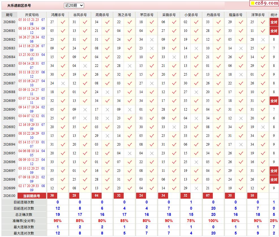Click the 最大连对次数 row label
The height and width of the screenshot is (237, 279).
(x=24, y=233)
